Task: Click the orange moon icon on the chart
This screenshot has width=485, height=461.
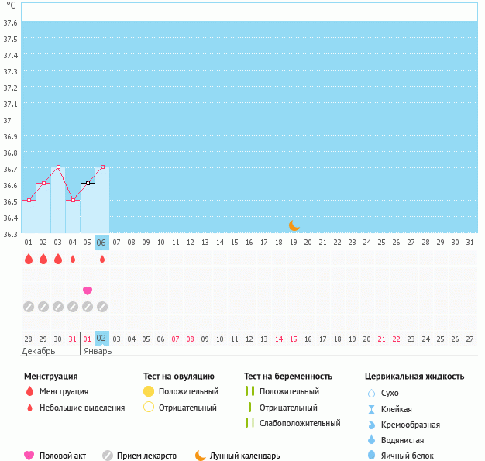Action: click(x=294, y=225)
